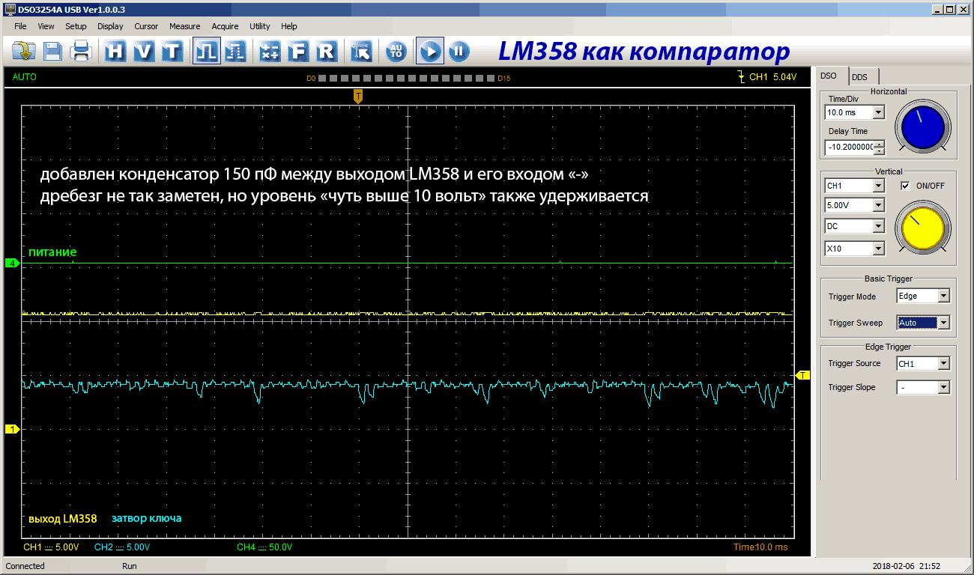Viewport: 974px width, 575px height.
Task: Expand the Time/Div dropdown
Action: 879,112
